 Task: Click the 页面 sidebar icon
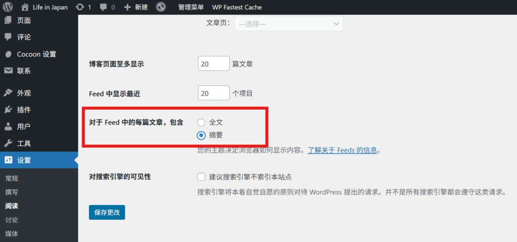point(8,20)
